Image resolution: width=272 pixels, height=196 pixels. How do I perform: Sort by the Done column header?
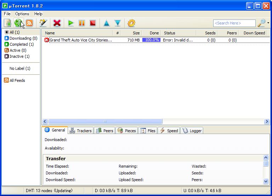coord(151,33)
